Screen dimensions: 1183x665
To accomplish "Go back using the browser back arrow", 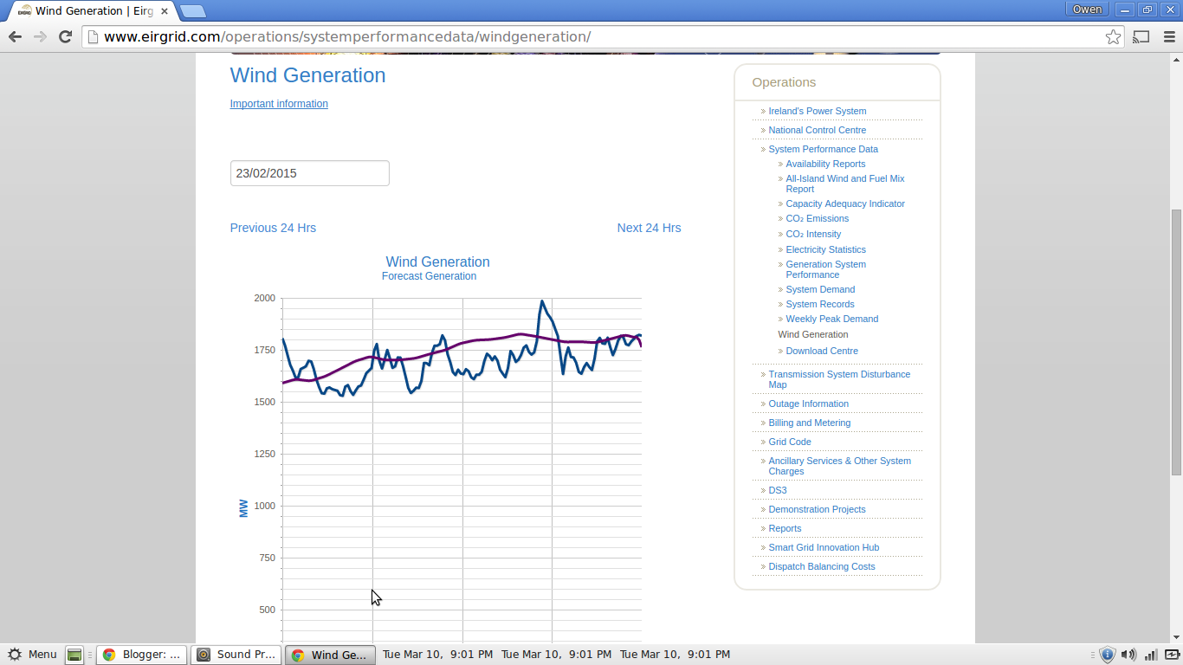I will 15,36.
